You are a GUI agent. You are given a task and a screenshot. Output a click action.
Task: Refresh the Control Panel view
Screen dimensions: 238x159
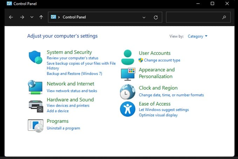(156, 17)
